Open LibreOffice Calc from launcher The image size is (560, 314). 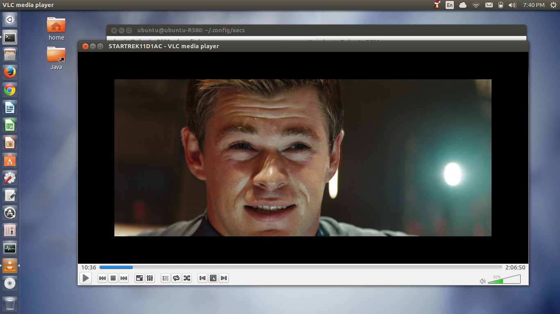click(x=10, y=125)
